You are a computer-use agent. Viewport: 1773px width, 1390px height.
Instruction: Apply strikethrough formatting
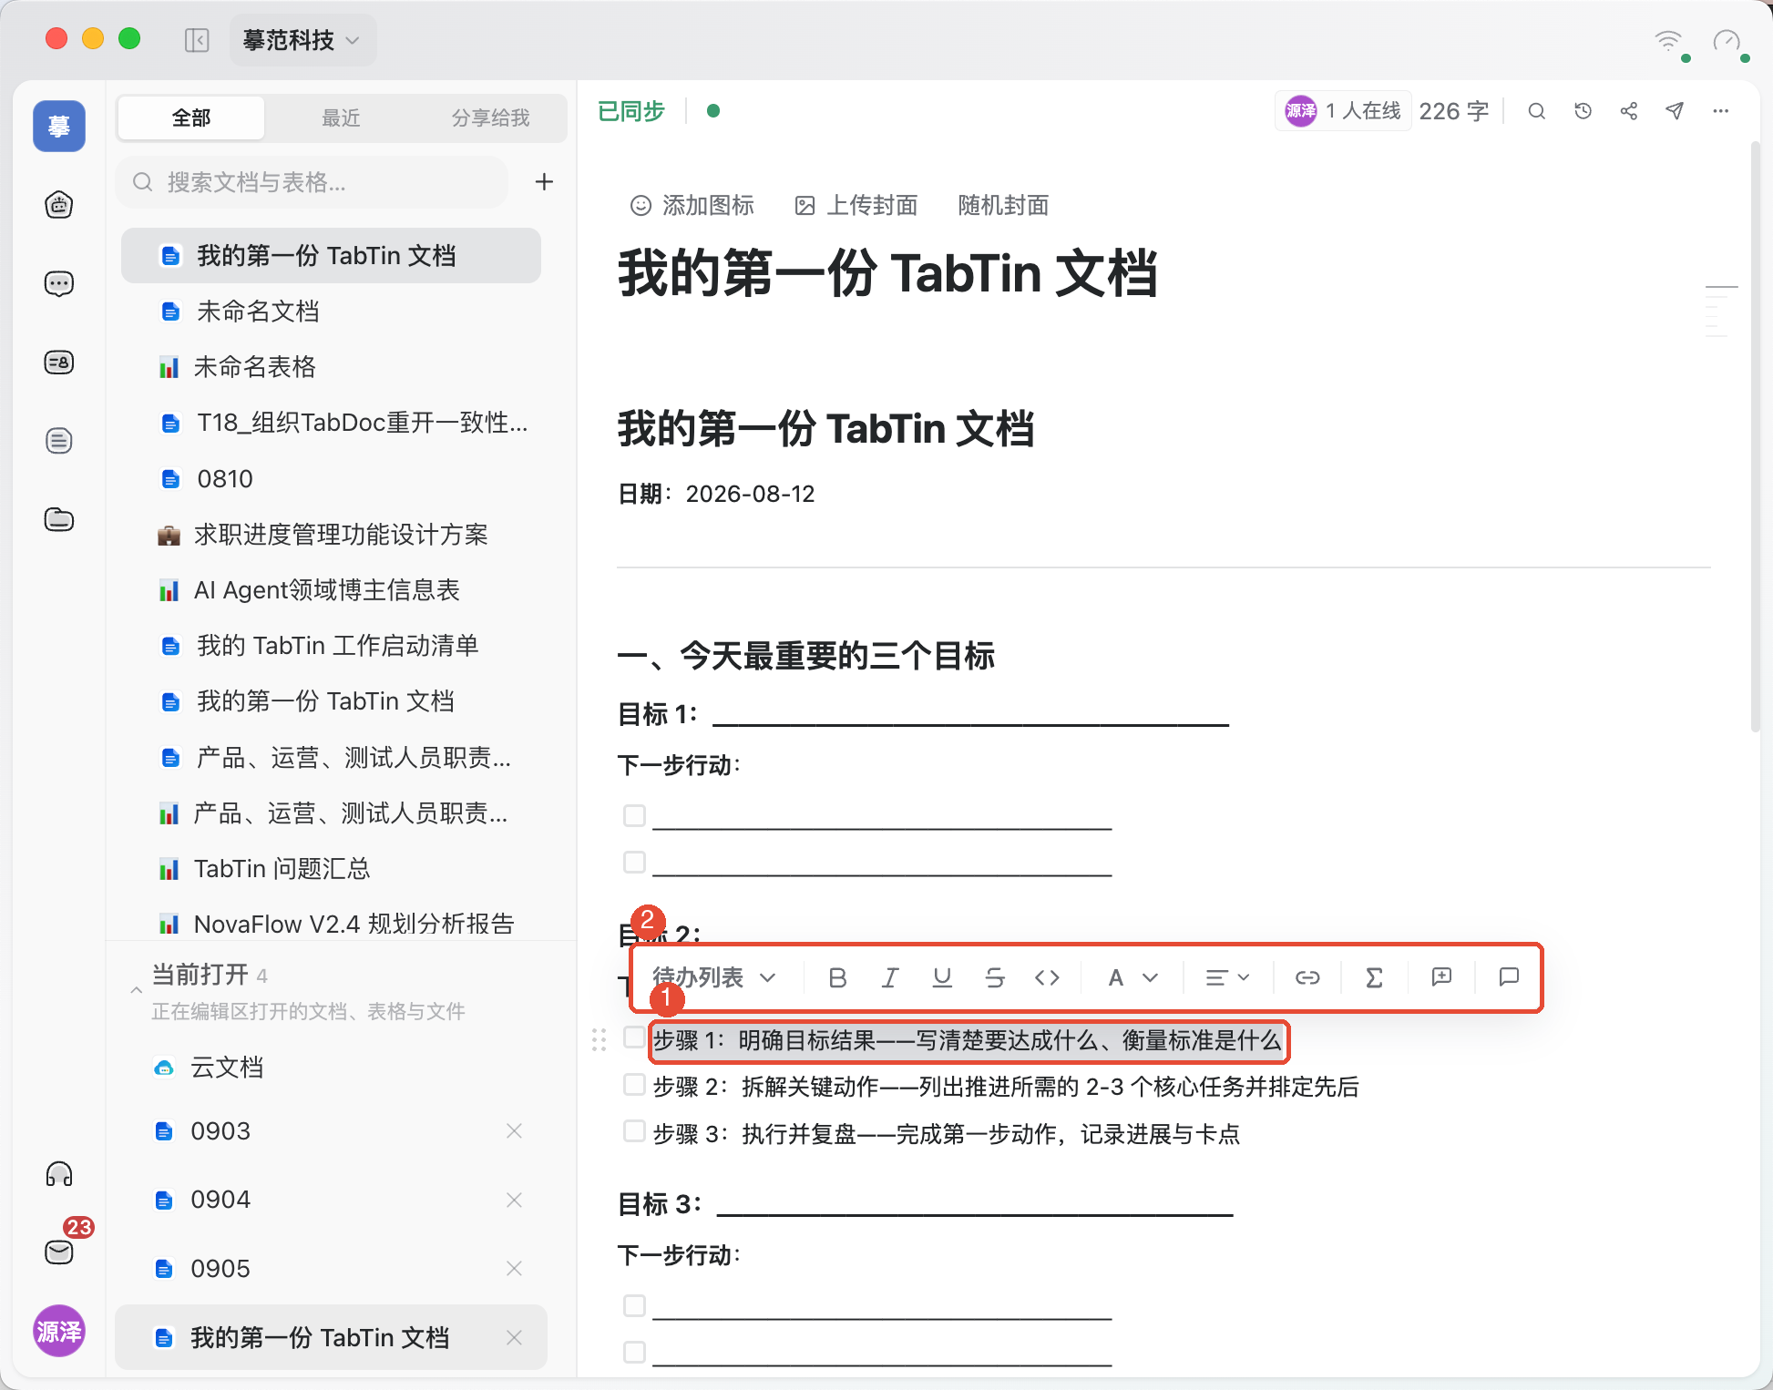tap(995, 977)
